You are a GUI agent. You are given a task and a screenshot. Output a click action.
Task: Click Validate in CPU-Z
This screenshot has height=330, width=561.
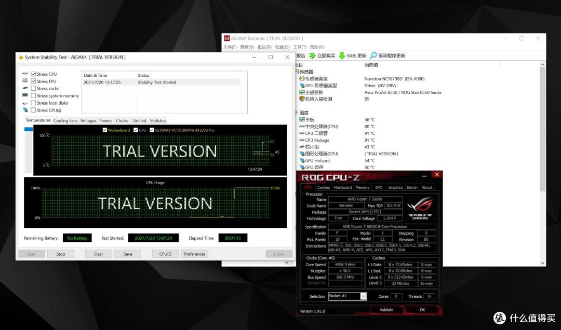(386, 310)
